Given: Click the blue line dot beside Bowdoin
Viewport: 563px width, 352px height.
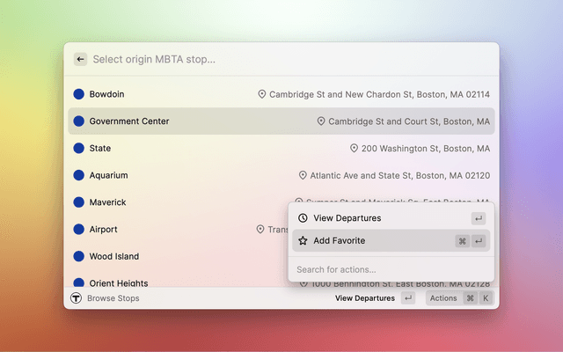Looking at the screenshot, I should pos(78,94).
